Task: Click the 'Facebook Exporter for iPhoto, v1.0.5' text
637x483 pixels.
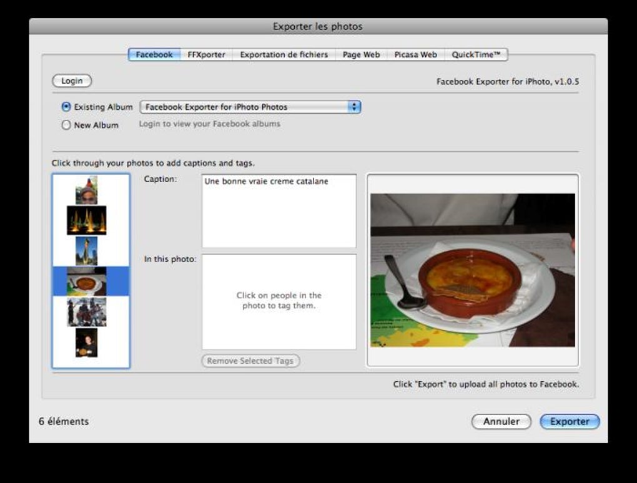Action: point(508,82)
